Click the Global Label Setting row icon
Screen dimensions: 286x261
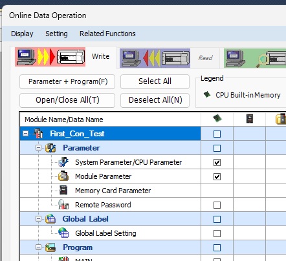point(63,233)
